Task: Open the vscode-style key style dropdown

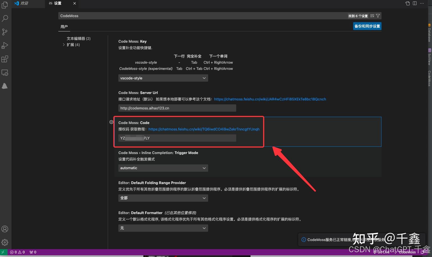Action: point(163,78)
